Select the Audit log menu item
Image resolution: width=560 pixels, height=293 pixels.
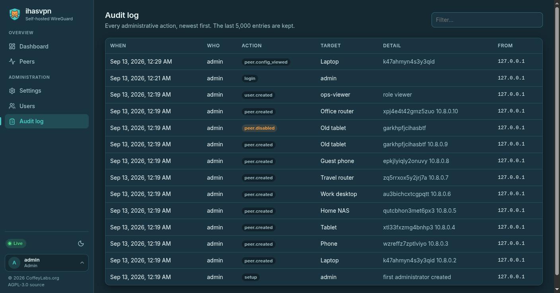pos(47,121)
